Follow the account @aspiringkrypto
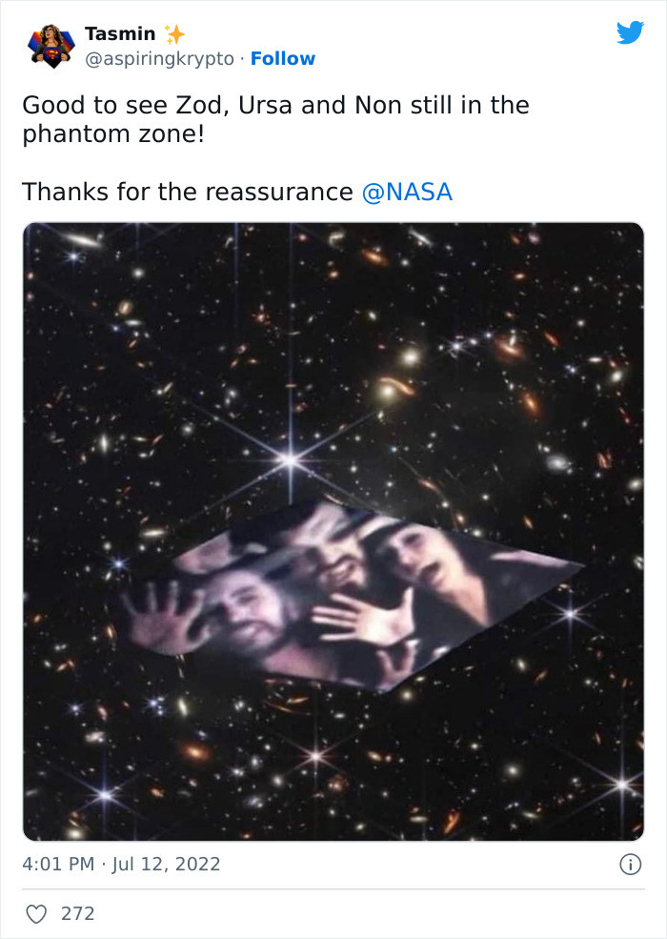Viewport: 667px width, 939px height. pyautogui.click(x=284, y=58)
